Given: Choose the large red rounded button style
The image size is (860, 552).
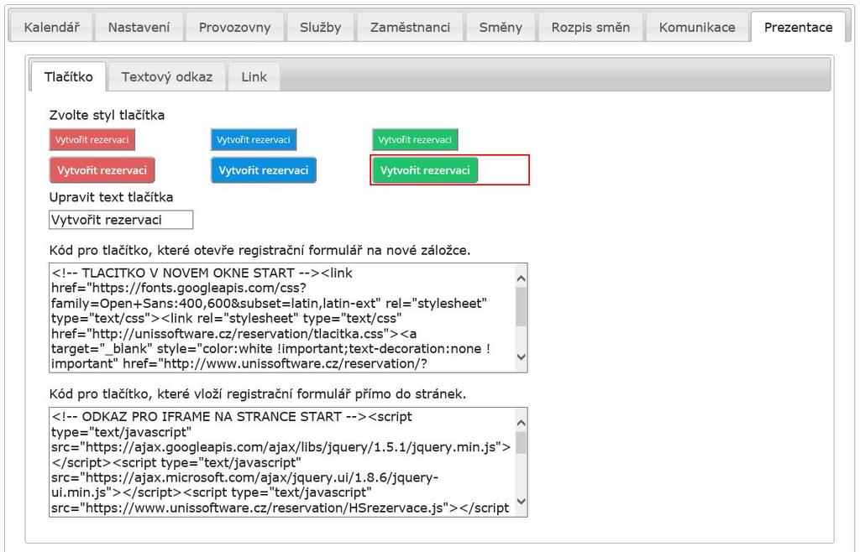Looking at the screenshot, I should [102, 170].
